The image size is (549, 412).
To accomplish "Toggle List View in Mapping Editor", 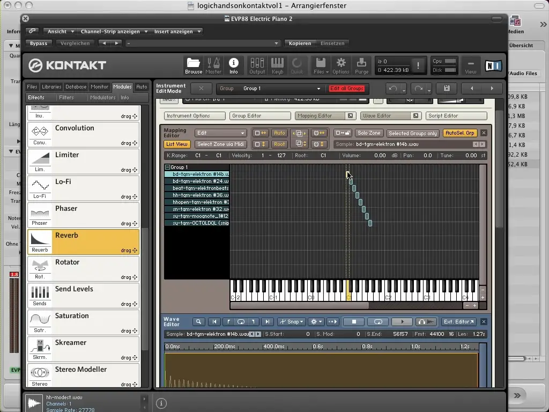I will coord(177,144).
